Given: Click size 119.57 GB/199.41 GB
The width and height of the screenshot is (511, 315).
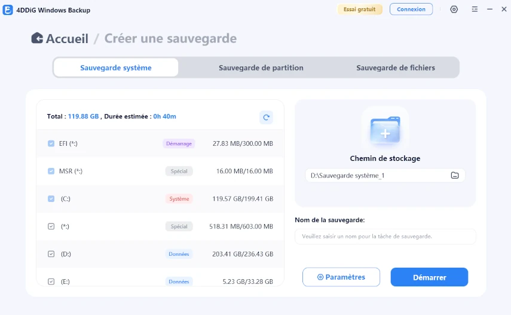Looking at the screenshot, I should (x=243, y=198).
